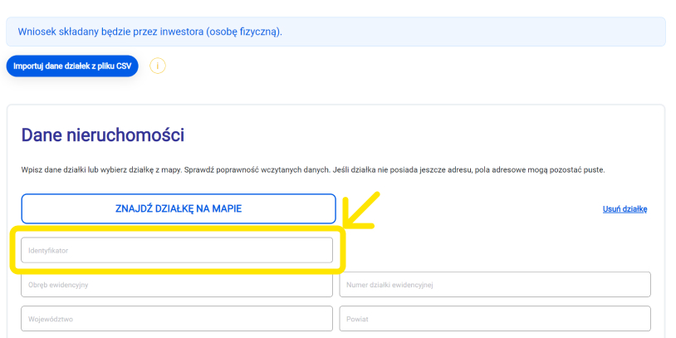Remove the parcel using the right-side link
This screenshot has height=338, width=676.
point(625,208)
